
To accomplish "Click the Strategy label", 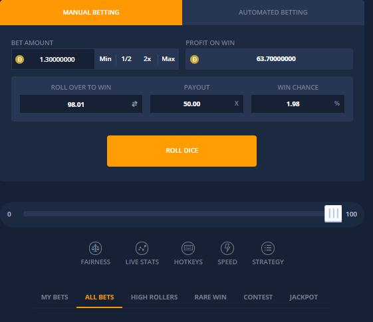I will pyautogui.click(x=268, y=262).
